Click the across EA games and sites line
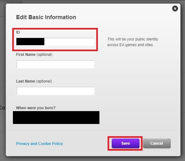185x161 pixels. 130,45
